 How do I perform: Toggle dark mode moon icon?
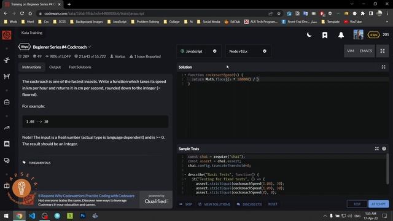(309, 35)
